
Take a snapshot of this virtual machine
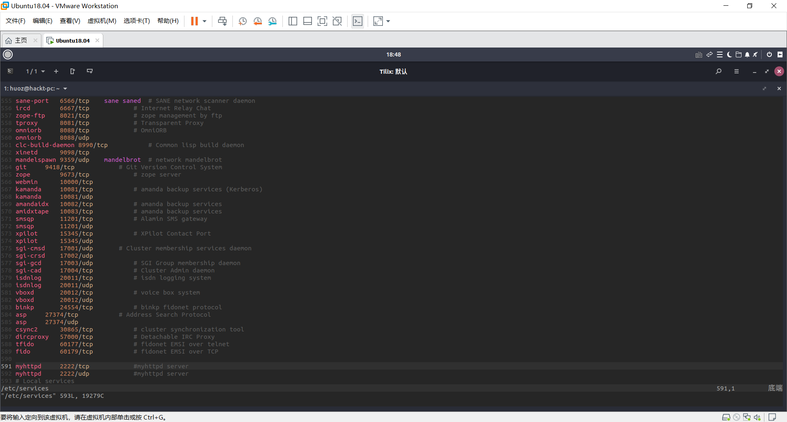[243, 21]
